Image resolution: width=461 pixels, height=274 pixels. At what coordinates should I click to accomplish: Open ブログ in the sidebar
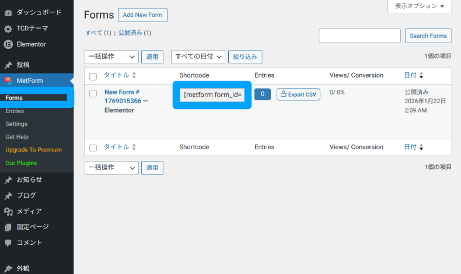tap(26, 195)
